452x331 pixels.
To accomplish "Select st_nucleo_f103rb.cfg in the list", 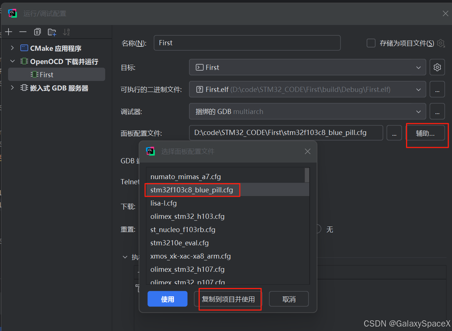I will 228,229.
